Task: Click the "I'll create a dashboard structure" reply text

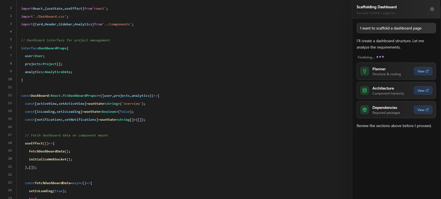Action: tap(390, 44)
